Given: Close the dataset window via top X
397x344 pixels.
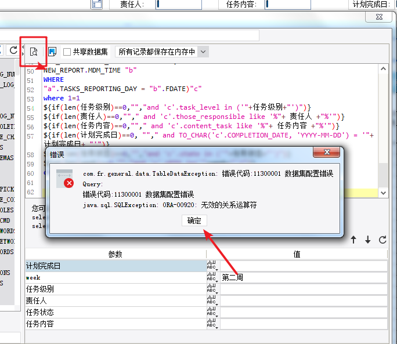Looking at the screenshot, I should coord(379,17).
